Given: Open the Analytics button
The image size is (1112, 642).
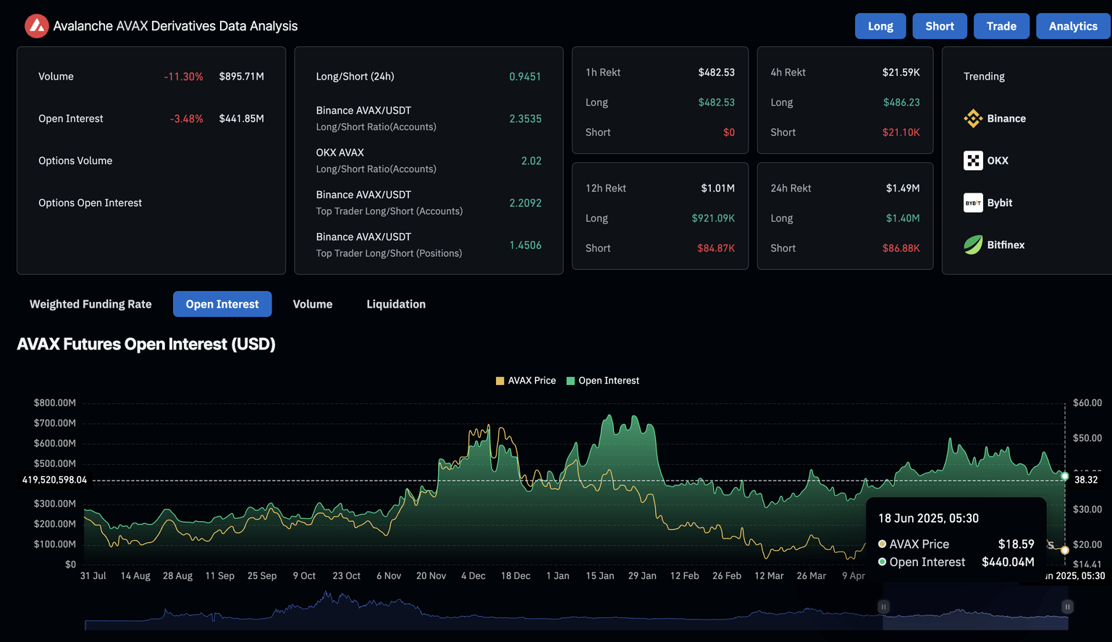Looking at the screenshot, I should pos(1073,26).
